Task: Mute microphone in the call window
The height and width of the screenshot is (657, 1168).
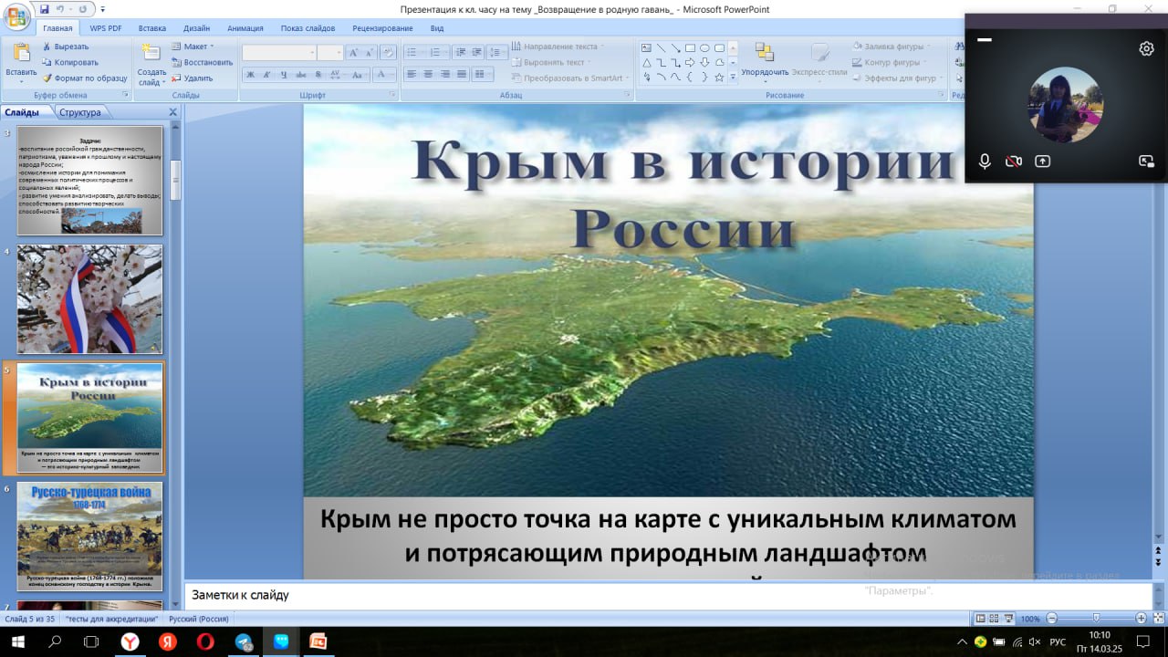Action: (985, 161)
